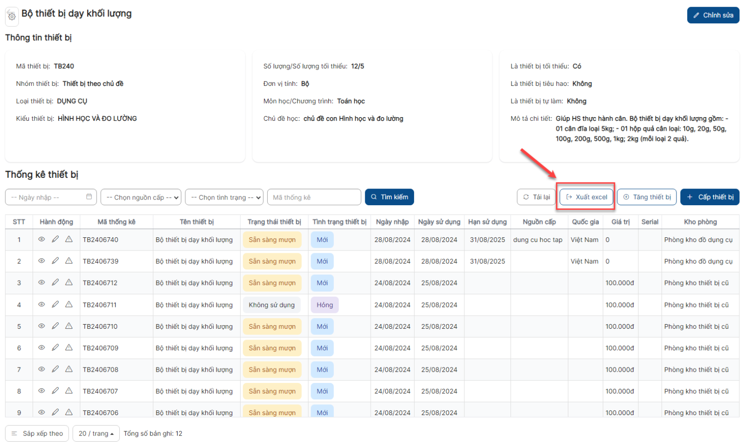The image size is (746, 444).
Task: Click the Cấp thiết bị button
Action: (x=710, y=197)
